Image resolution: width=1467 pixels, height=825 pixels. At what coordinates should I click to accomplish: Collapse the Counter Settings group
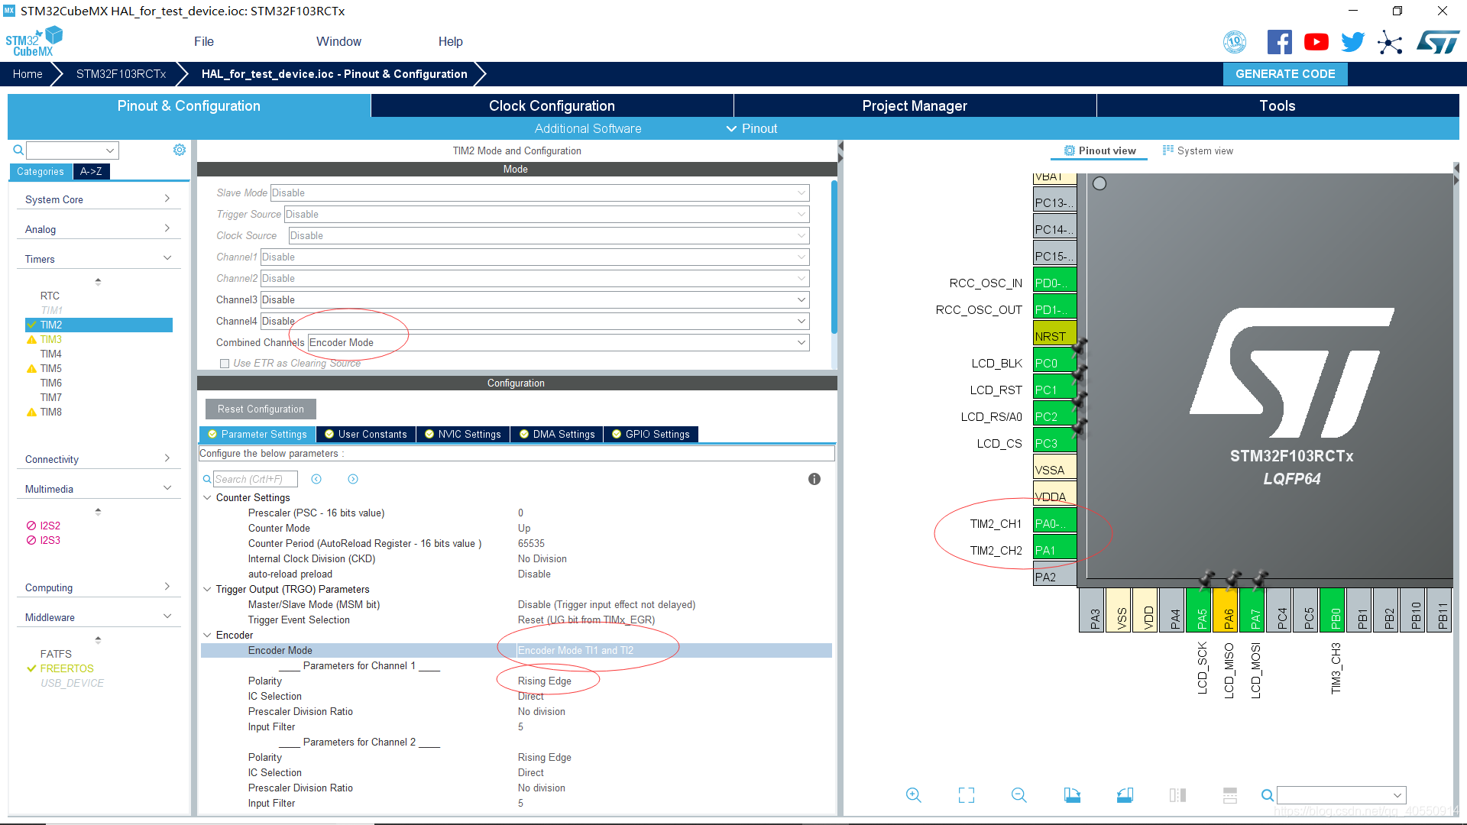point(207,497)
